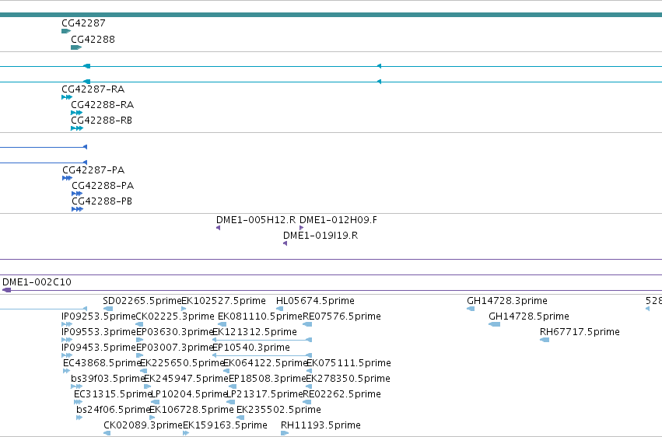Click the CG42288 gene label

pyautogui.click(x=93, y=39)
